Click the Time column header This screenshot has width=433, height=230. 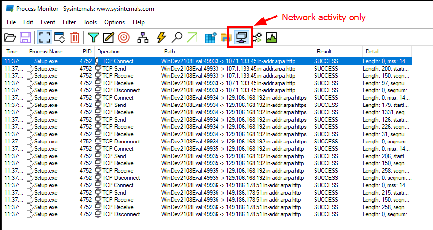tap(14, 52)
